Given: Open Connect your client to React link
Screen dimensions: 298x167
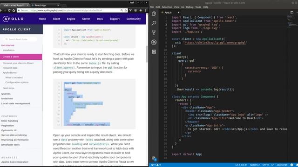Looking at the screenshot, I should coord(18,63).
